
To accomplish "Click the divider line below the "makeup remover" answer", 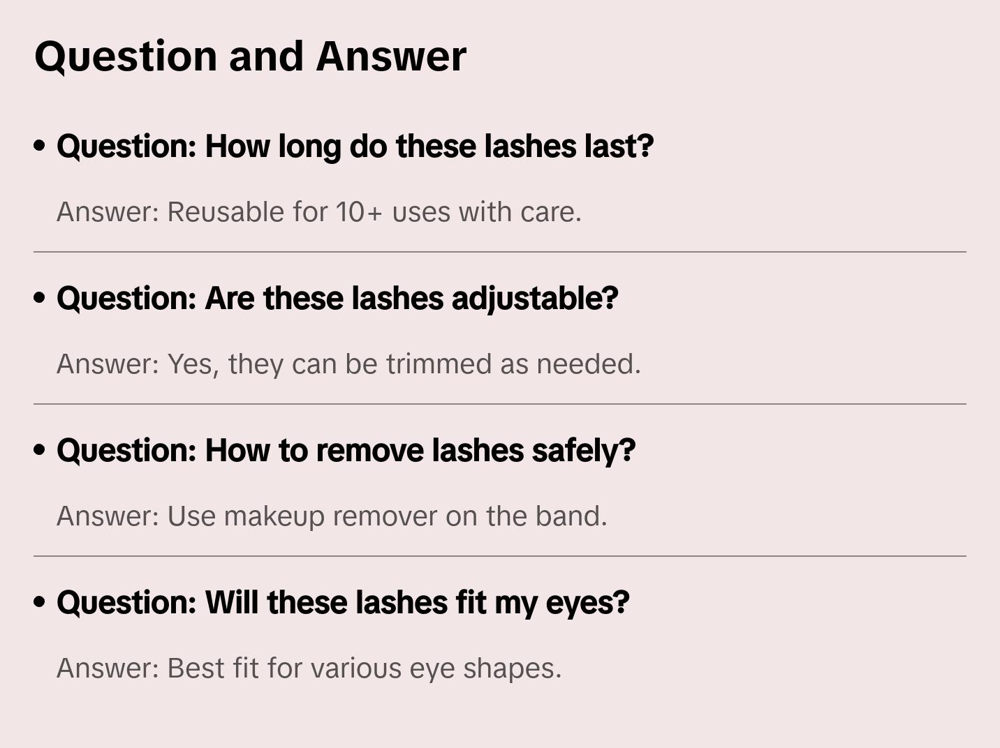I will click(x=500, y=556).
